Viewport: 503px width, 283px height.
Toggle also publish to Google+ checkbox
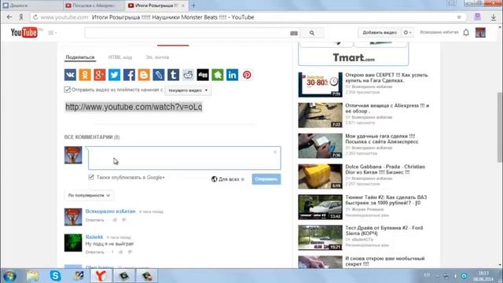(x=91, y=177)
